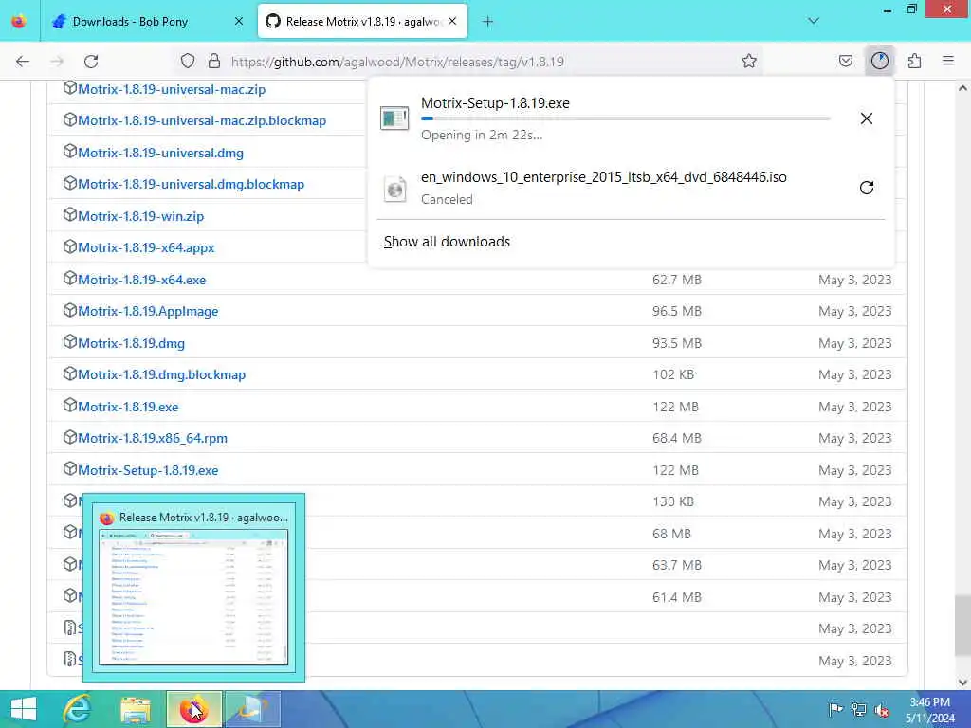Download Motrix-1.8.19.x86_64.rpm
Screen dimensions: 971x728
pyautogui.click(x=153, y=438)
